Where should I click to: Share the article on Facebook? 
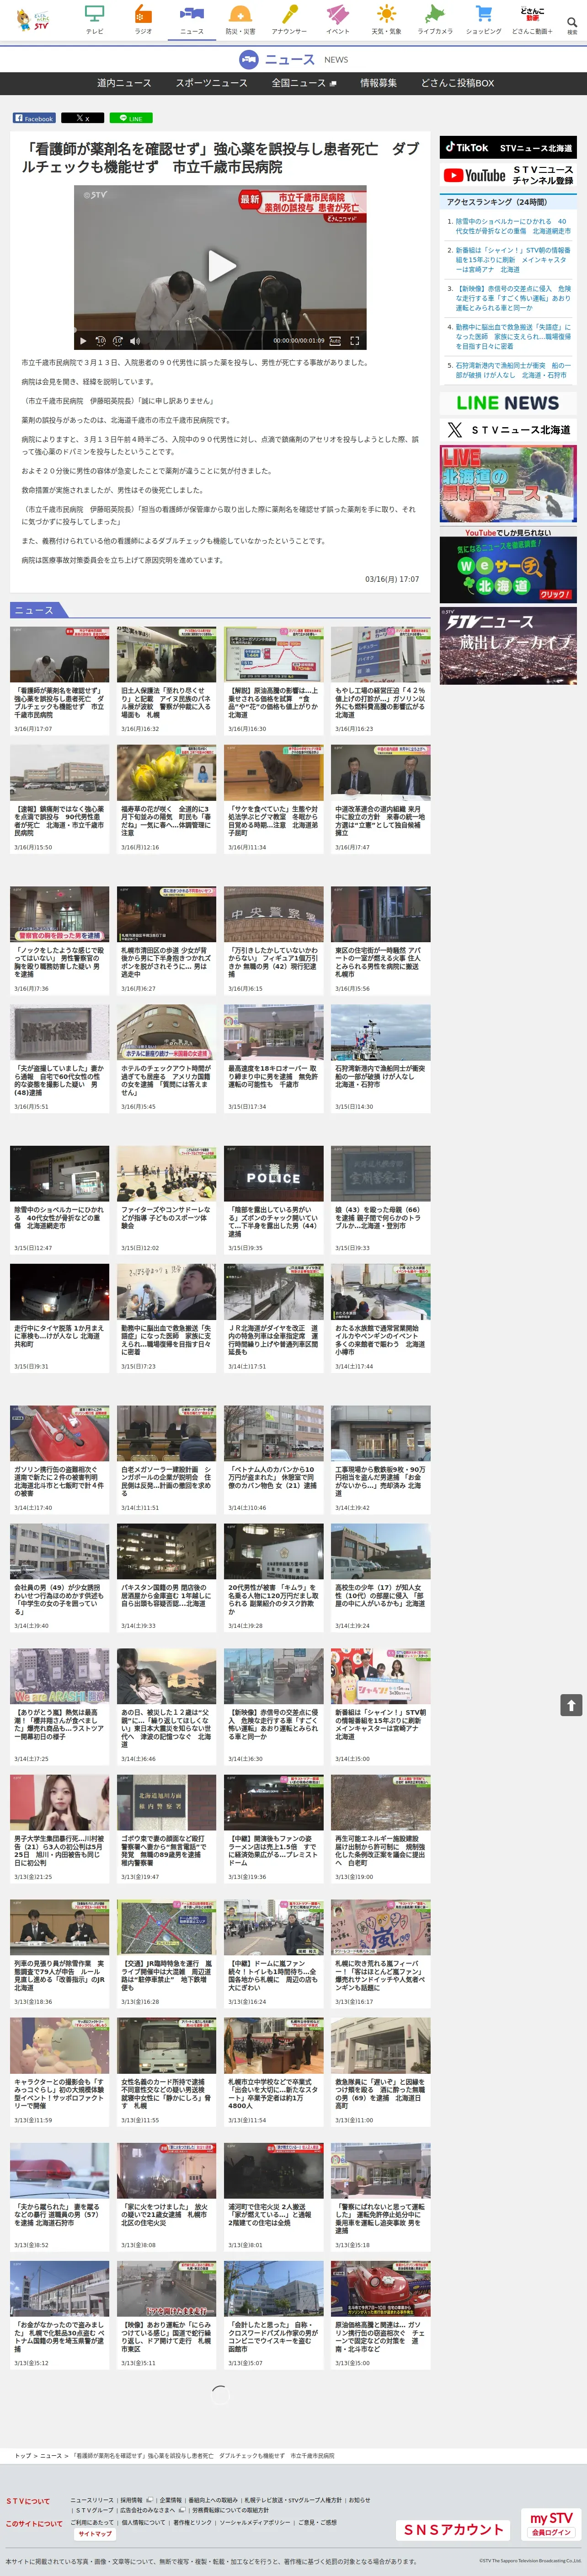34,118
